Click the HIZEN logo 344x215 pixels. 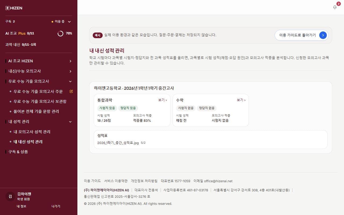coord(14,8)
